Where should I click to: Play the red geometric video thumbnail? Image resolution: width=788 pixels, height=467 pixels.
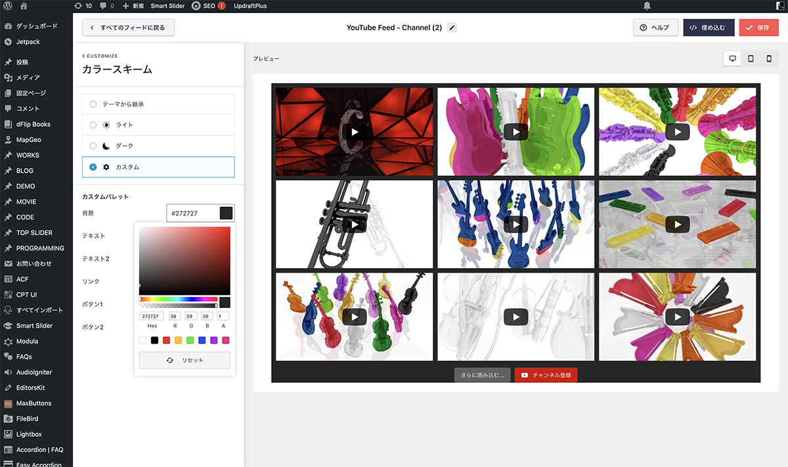point(355,131)
